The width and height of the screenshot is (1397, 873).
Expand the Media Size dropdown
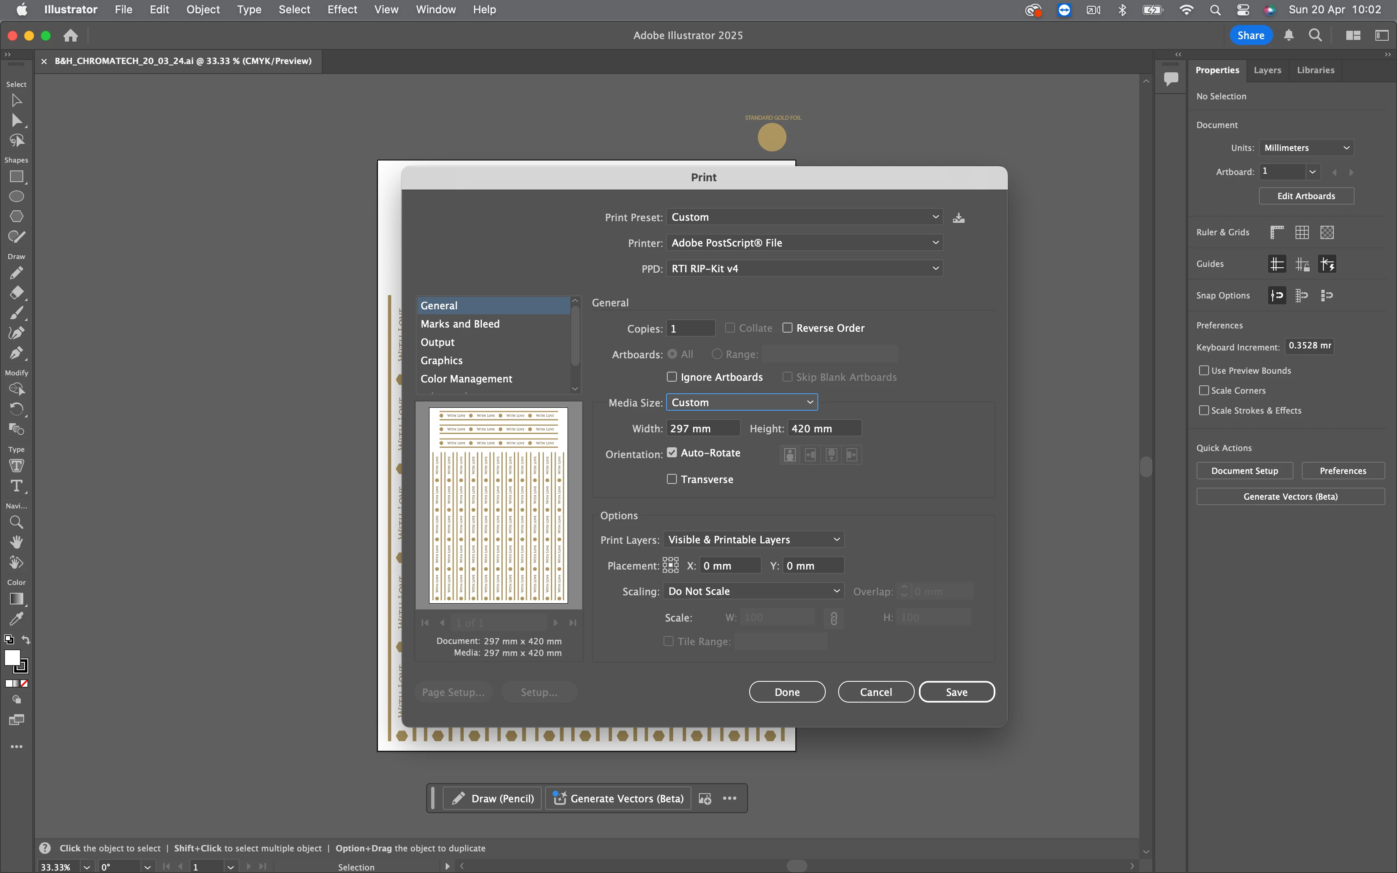(742, 402)
